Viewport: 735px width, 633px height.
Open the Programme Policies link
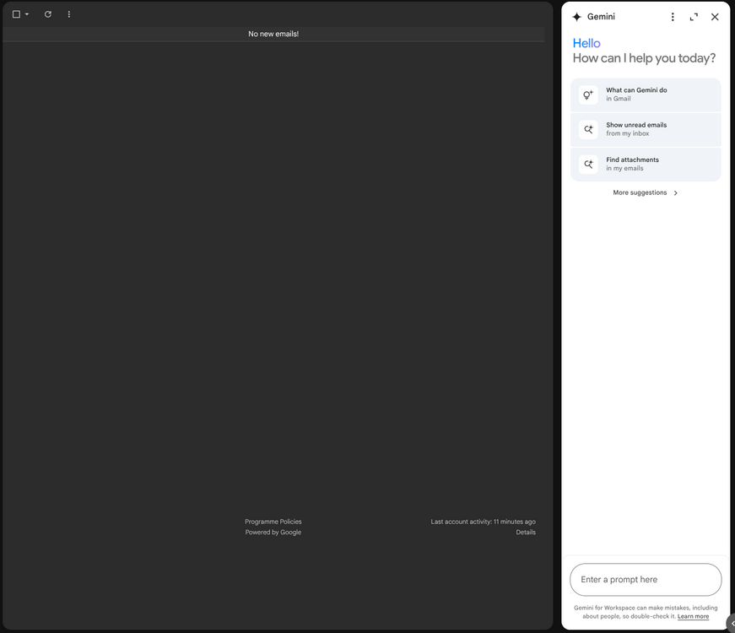[273, 522]
